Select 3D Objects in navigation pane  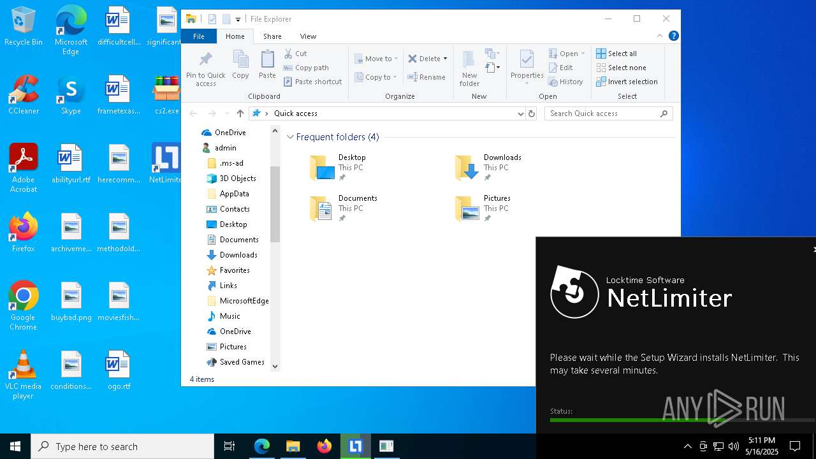[x=231, y=178]
